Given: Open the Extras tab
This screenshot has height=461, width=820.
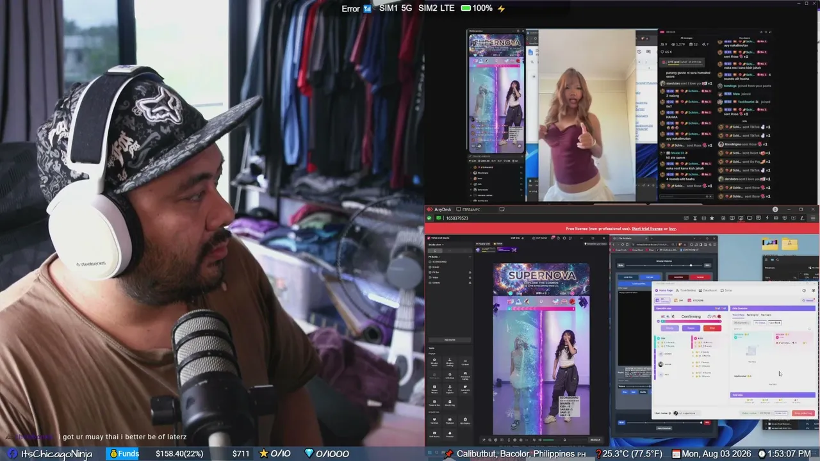Looking at the screenshot, I should [726, 290].
